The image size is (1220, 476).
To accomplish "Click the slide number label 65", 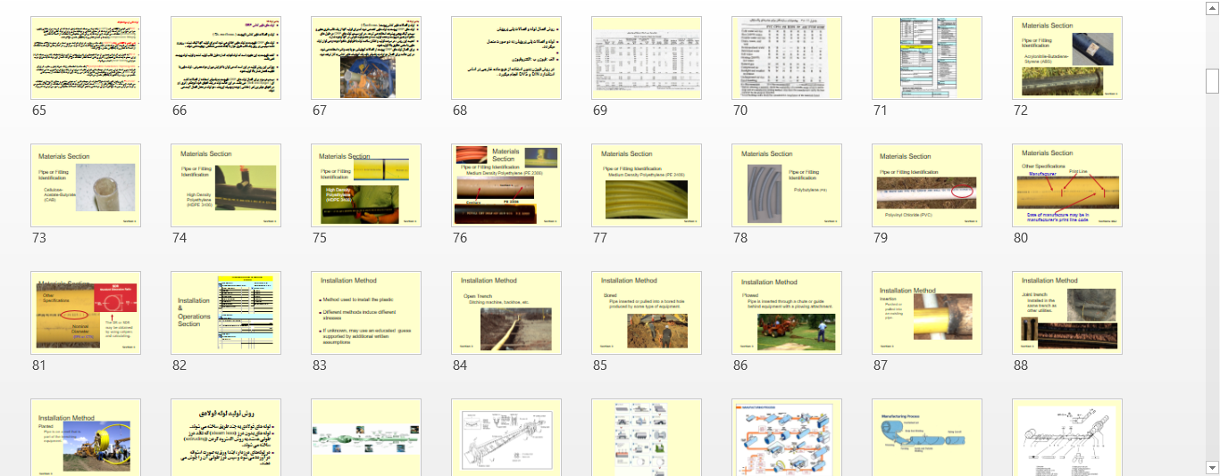I will pyautogui.click(x=38, y=111).
